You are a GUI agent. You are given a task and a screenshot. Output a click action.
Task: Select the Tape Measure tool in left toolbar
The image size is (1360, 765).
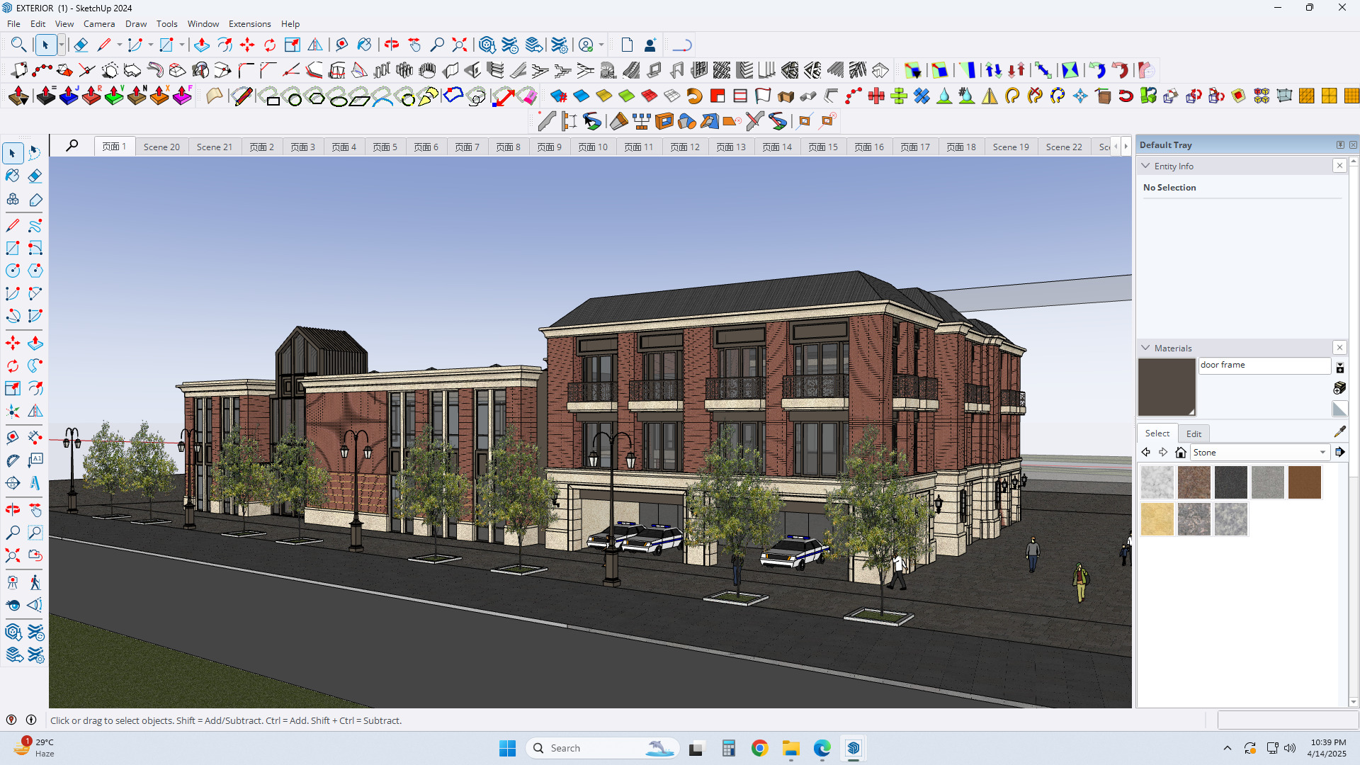[13, 437]
